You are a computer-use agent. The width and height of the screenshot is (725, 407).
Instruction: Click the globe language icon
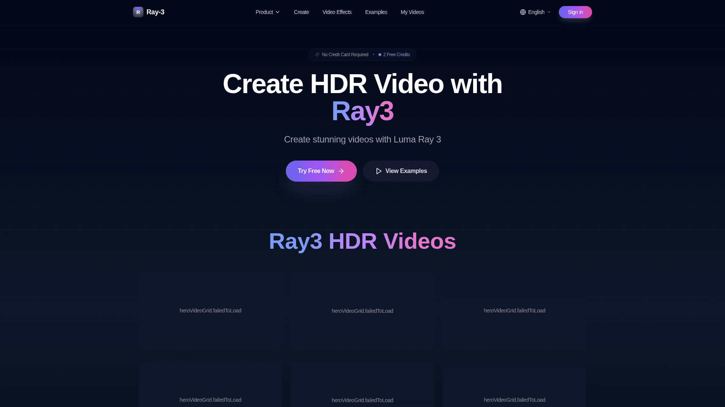point(523,12)
